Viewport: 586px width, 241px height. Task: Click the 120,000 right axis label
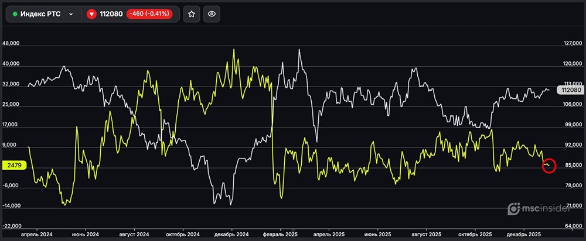(x=572, y=64)
